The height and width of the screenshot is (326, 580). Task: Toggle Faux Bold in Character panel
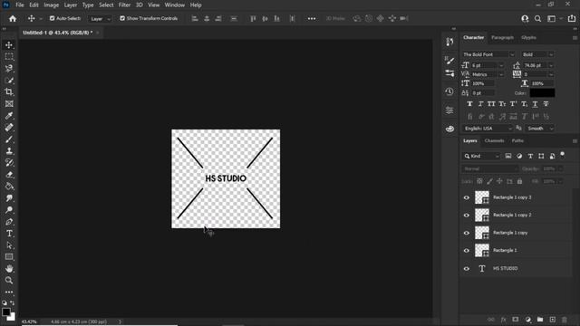[x=469, y=104]
